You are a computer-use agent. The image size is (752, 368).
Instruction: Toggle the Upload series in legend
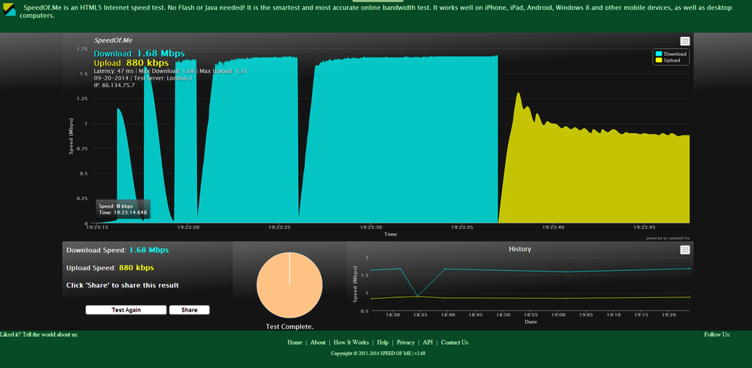(668, 60)
